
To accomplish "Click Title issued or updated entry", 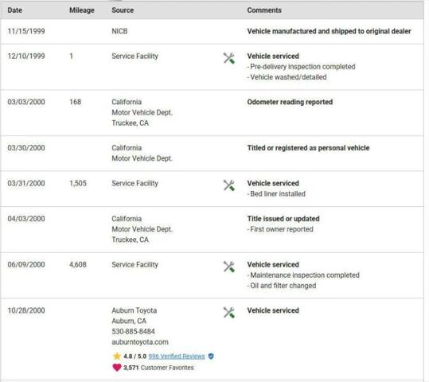I will (283, 219).
